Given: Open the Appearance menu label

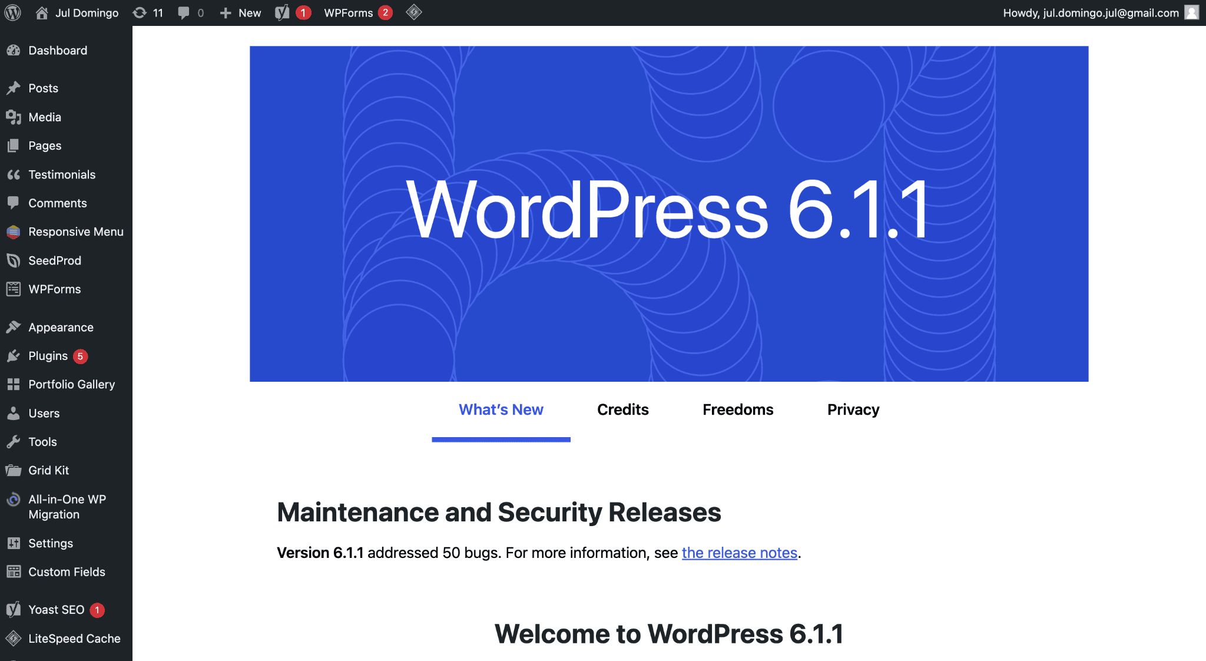Looking at the screenshot, I should point(61,328).
